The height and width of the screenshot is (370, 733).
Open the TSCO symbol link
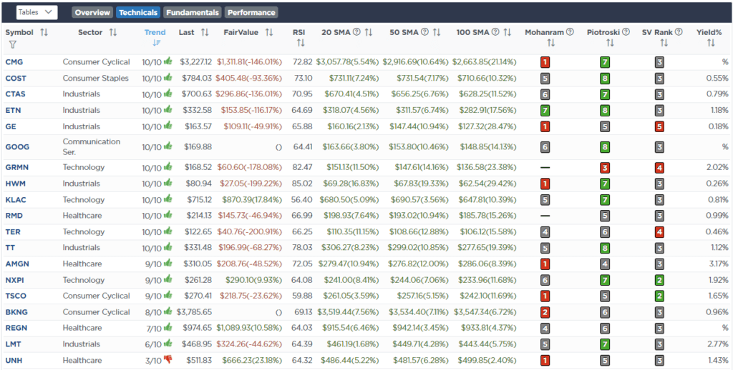tap(16, 296)
